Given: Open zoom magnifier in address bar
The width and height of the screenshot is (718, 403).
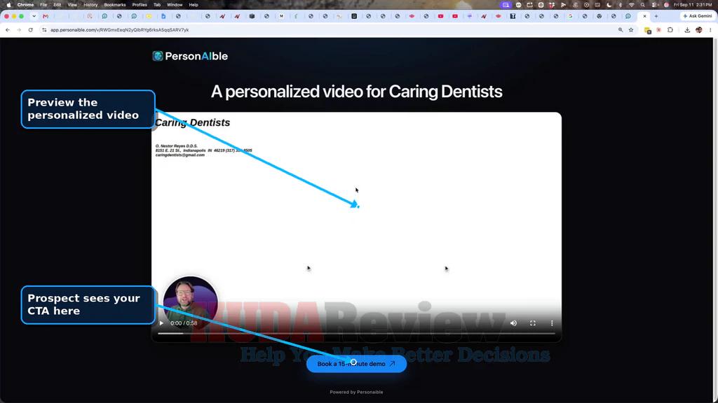Looking at the screenshot, I should point(621,29).
